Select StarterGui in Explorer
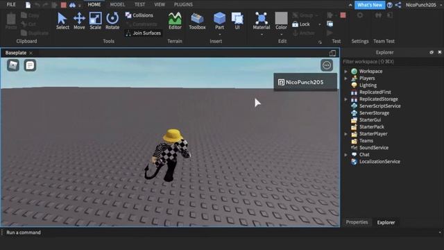444x250 pixels. (x=370, y=120)
